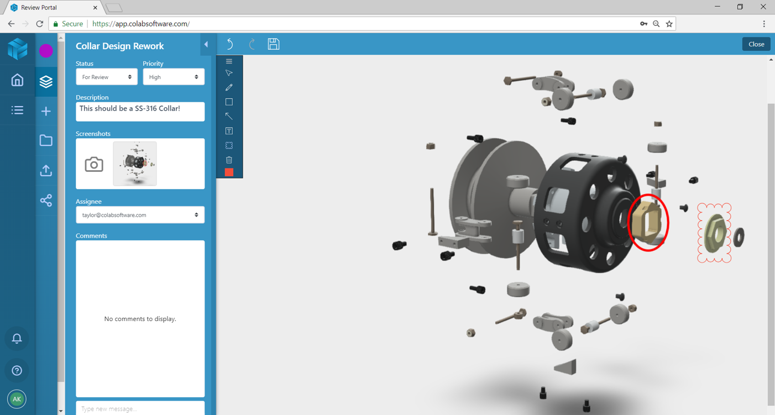Image resolution: width=775 pixels, height=415 pixels.
Task: Open the home page in the sidebar
Action: [x=17, y=80]
